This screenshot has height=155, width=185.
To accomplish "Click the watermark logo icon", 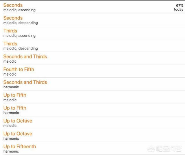I will pyautogui.click(x=151, y=149).
